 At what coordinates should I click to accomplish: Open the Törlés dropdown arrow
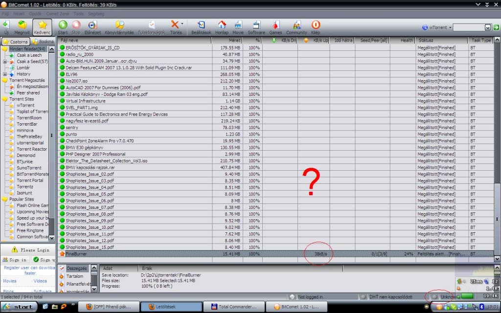pos(182,23)
